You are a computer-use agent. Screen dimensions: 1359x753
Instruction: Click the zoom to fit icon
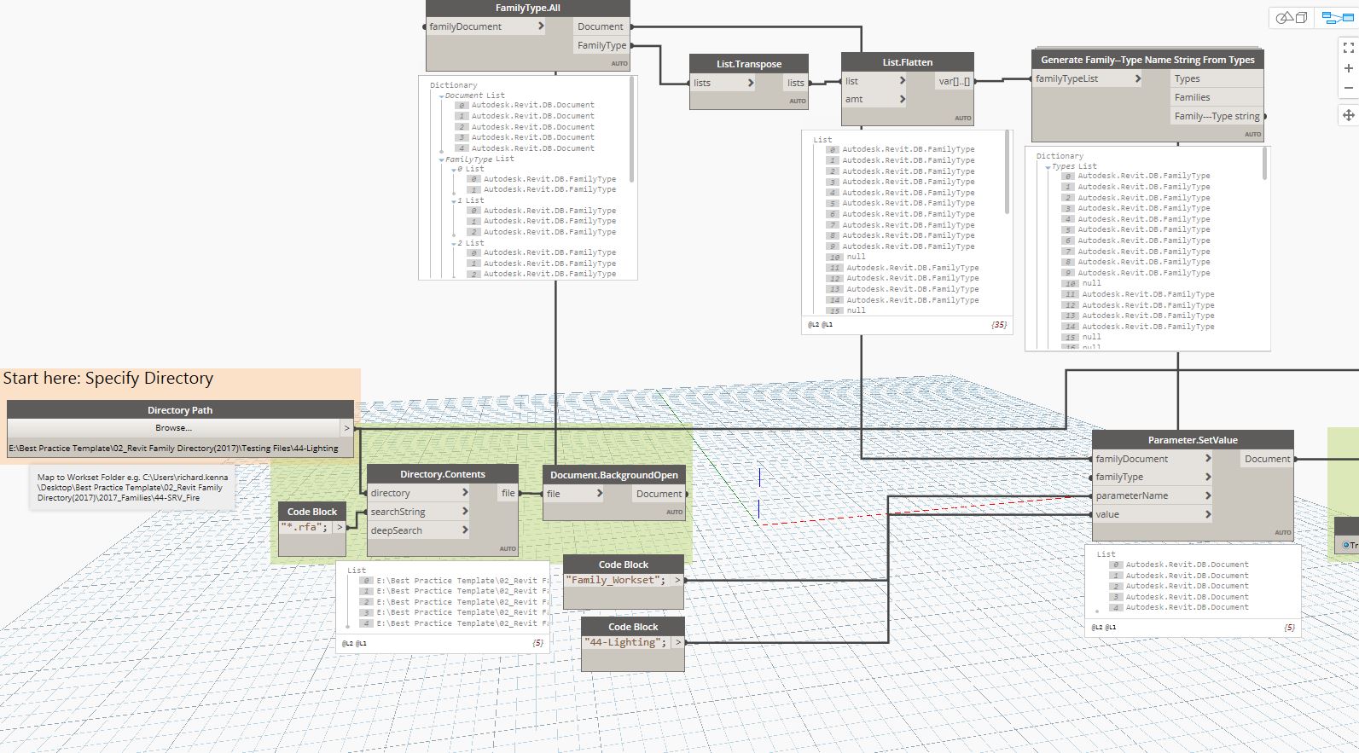click(x=1349, y=48)
